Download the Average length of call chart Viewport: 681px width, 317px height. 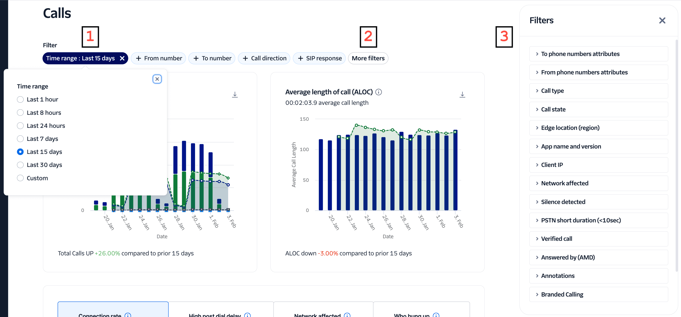pyautogui.click(x=462, y=94)
